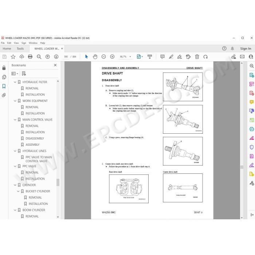The image size is (255, 255).
Task: Send file by email envelope icon
Action: tap(242, 56)
